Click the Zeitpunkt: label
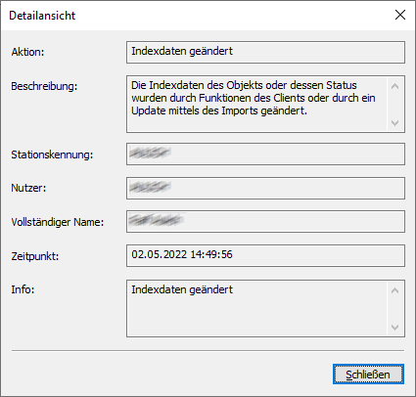 point(35,256)
